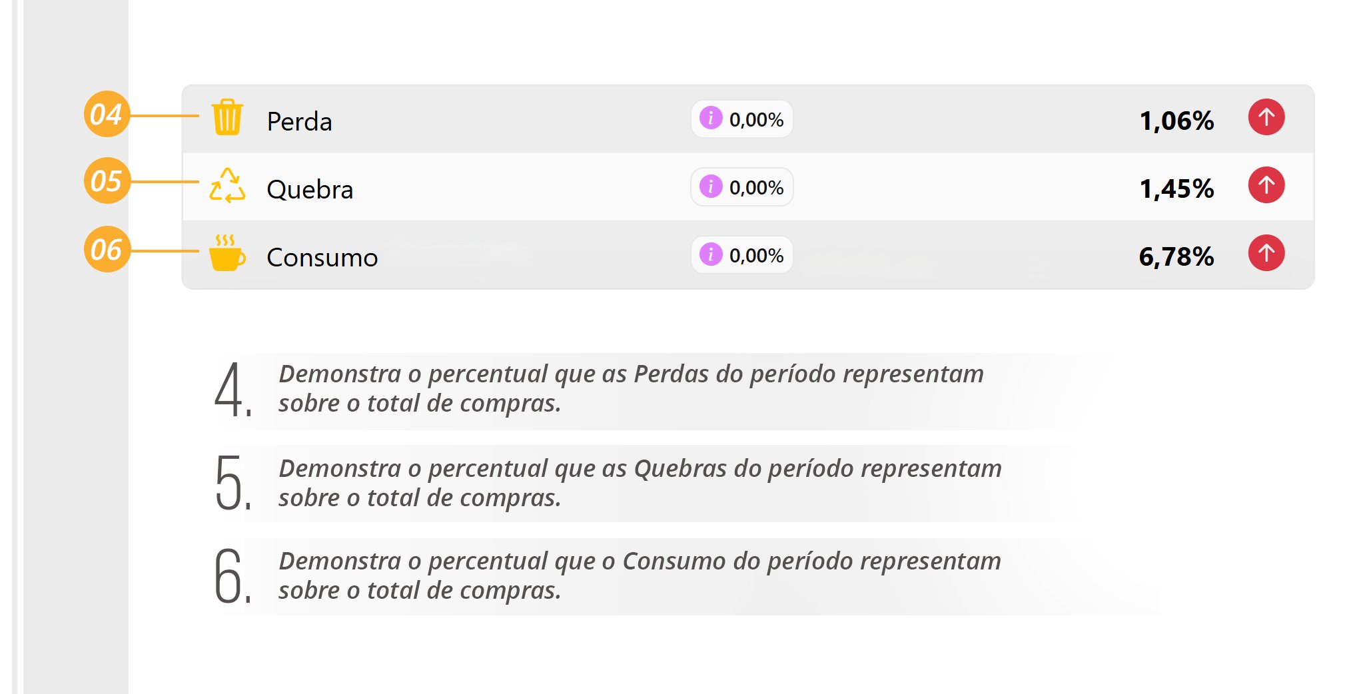Select the orange 06 marker badge
The height and width of the screenshot is (694, 1359).
107,250
